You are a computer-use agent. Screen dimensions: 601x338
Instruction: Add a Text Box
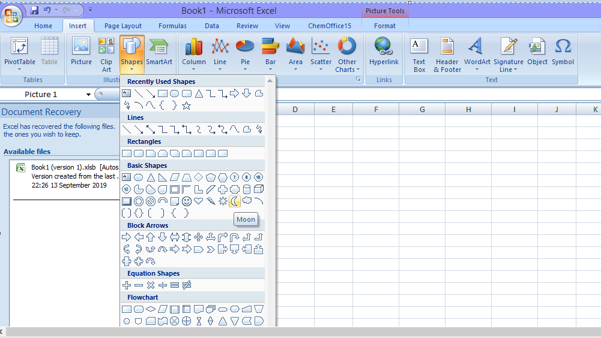click(x=419, y=54)
